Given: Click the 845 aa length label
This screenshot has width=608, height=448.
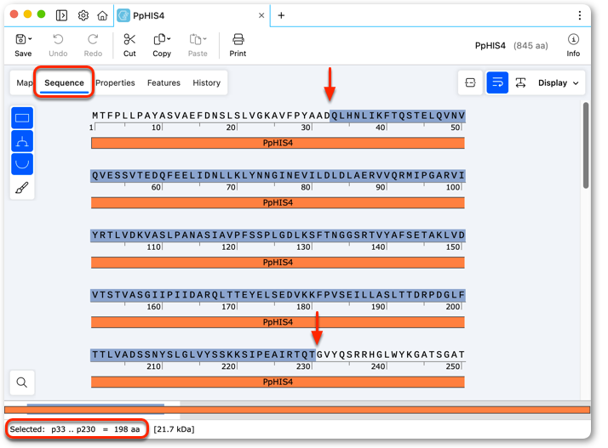Looking at the screenshot, I should (531, 46).
